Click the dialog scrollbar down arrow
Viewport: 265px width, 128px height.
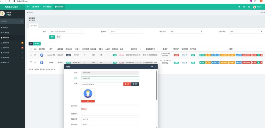click(x=157, y=127)
